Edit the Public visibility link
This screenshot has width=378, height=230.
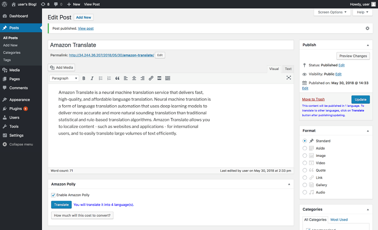click(338, 74)
